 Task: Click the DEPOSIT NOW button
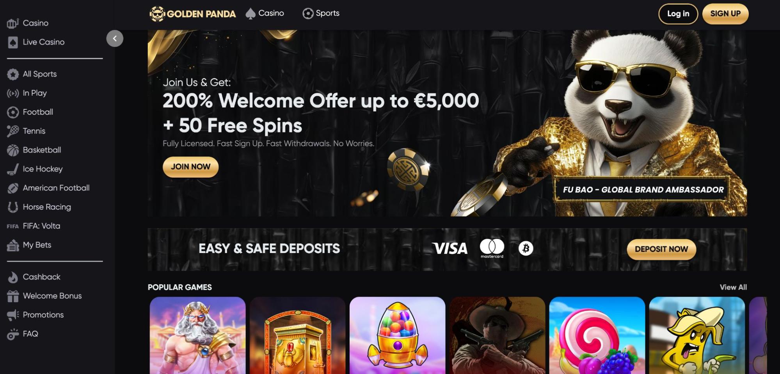[661, 249]
